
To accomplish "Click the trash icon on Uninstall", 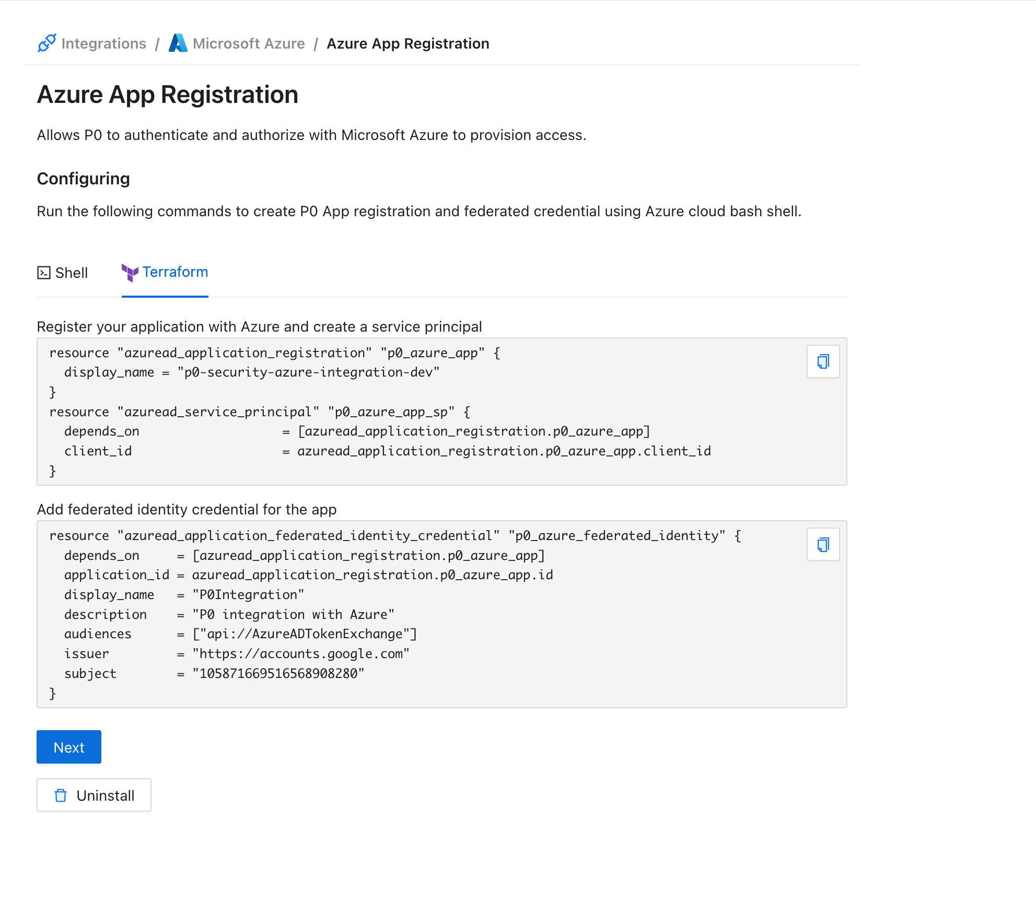I will coord(61,795).
